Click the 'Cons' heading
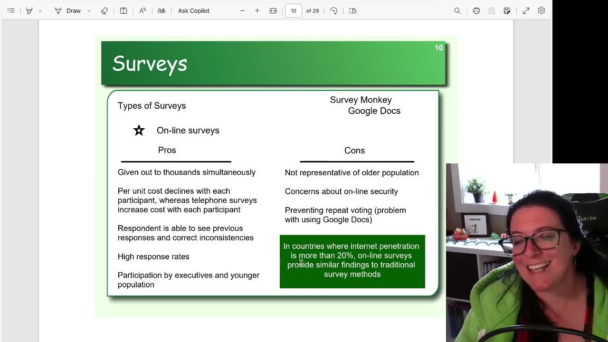The height and width of the screenshot is (342, 608). (x=355, y=151)
